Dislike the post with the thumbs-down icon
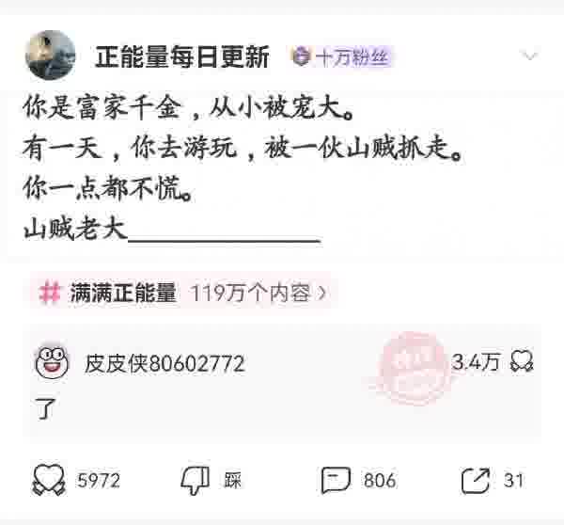The width and height of the screenshot is (564, 525). pyautogui.click(x=196, y=481)
